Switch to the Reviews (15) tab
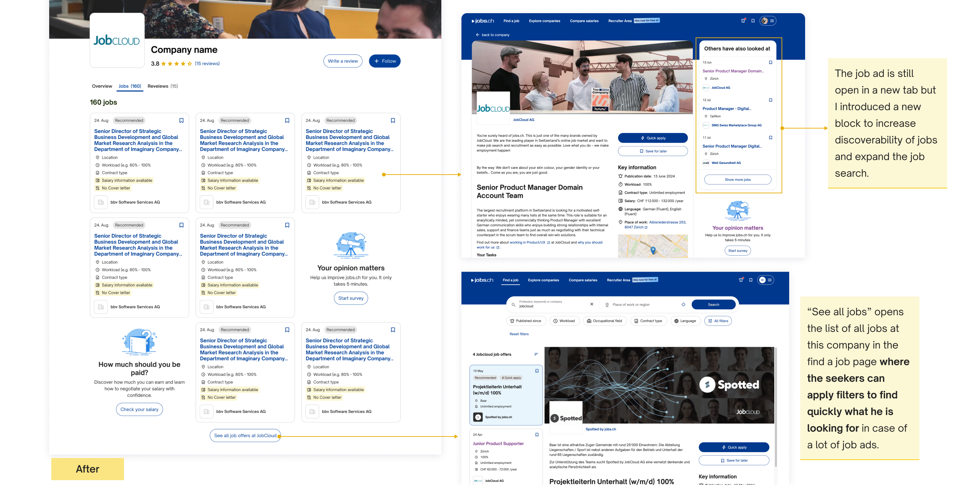 (x=162, y=86)
